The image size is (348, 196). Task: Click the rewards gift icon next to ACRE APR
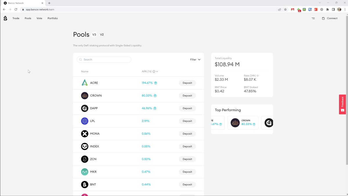pos(155,83)
